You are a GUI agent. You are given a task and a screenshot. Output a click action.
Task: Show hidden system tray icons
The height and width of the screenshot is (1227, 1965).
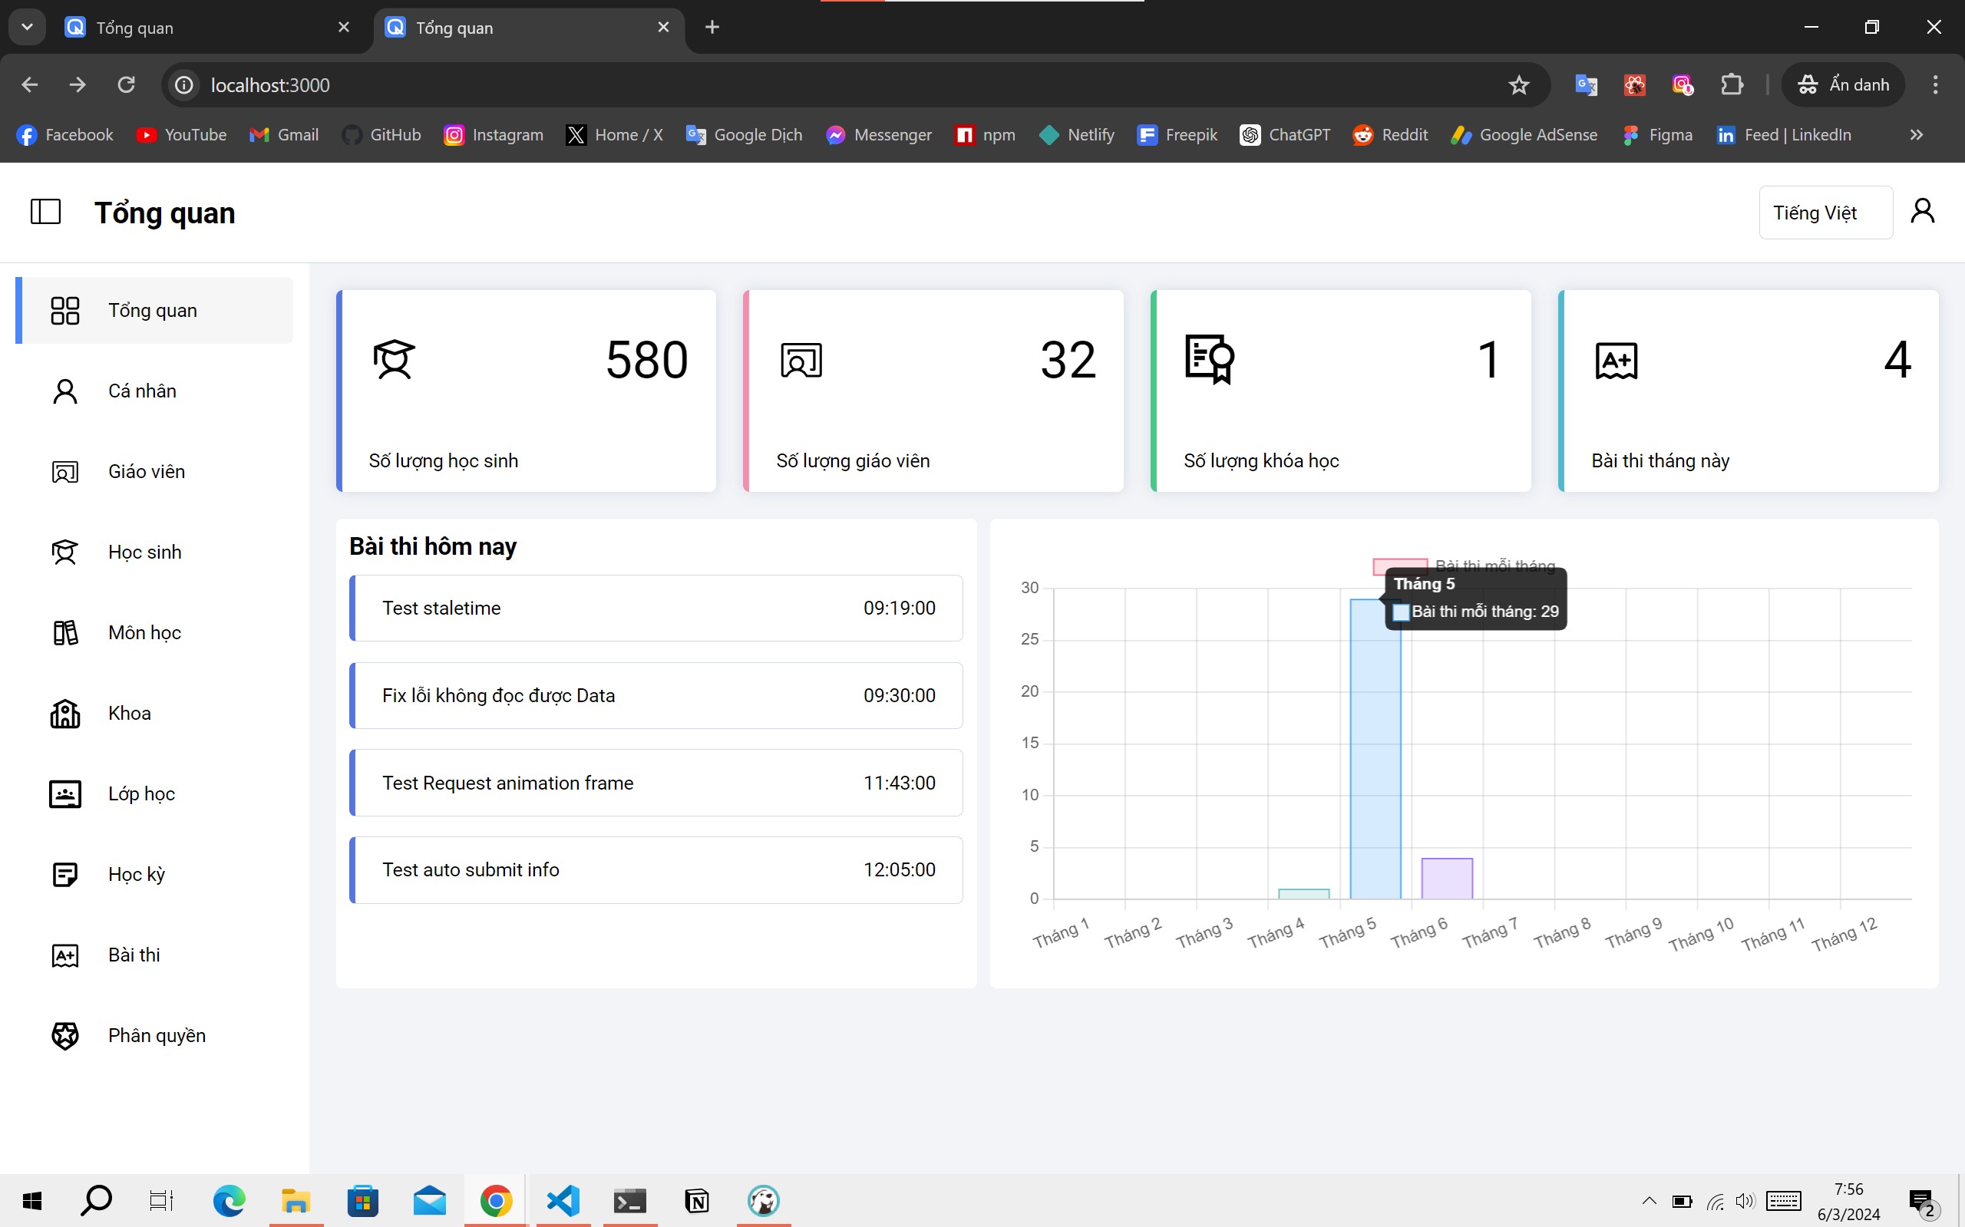(x=1649, y=1200)
